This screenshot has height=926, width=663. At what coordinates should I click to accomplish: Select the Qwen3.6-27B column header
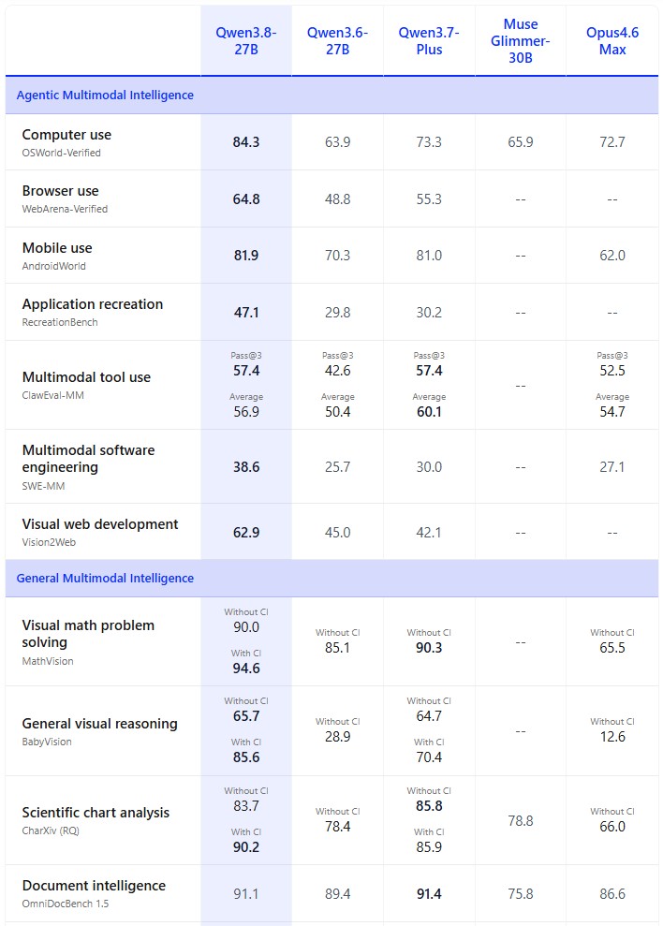(x=337, y=41)
